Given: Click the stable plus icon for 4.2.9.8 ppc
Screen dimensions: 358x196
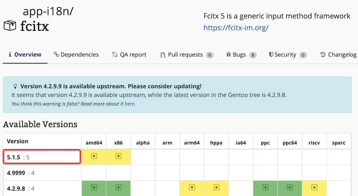Looking at the screenshot, I should (265, 187).
